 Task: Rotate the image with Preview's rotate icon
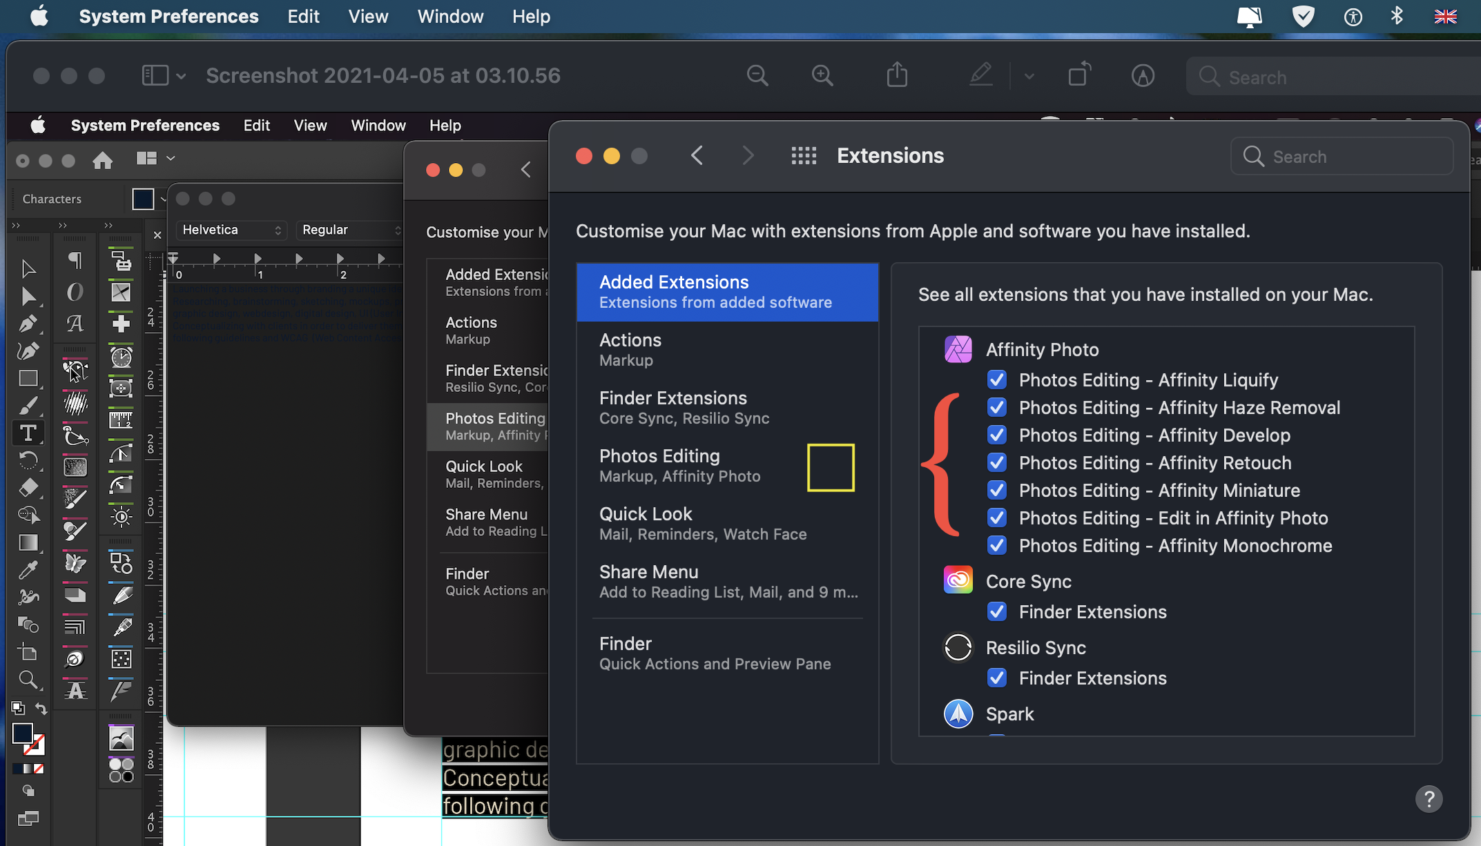(1079, 75)
